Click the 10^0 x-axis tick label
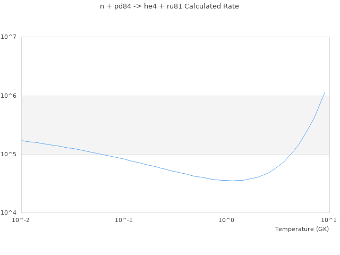The width and height of the screenshot is (340, 255). (x=226, y=220)
